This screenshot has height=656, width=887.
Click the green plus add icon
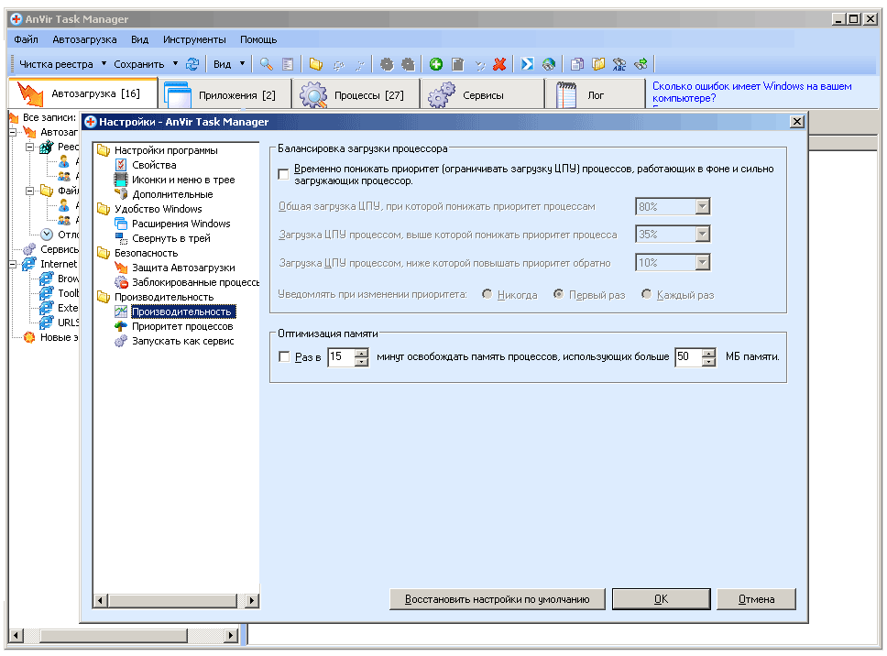coord(436,64)
